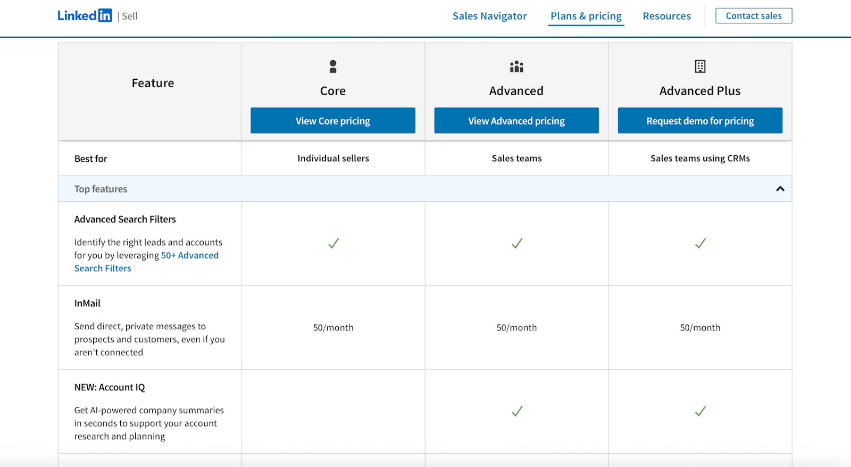Image resolution: width=851 pixels, height=467 pixels.
Task: Click View Advanced pricing button
Action: click(516, 121)
